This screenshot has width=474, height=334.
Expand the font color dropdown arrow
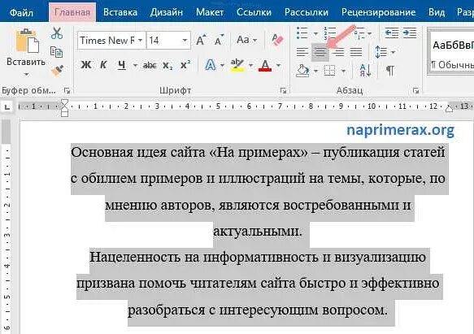(x=278, y=65)
